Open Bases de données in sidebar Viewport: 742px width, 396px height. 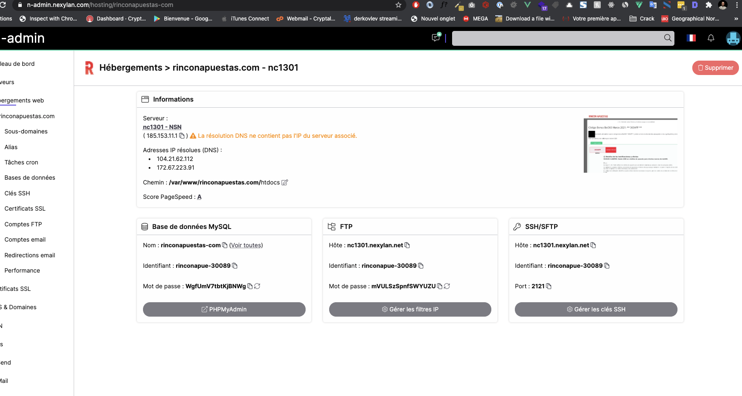pos(30,178)
